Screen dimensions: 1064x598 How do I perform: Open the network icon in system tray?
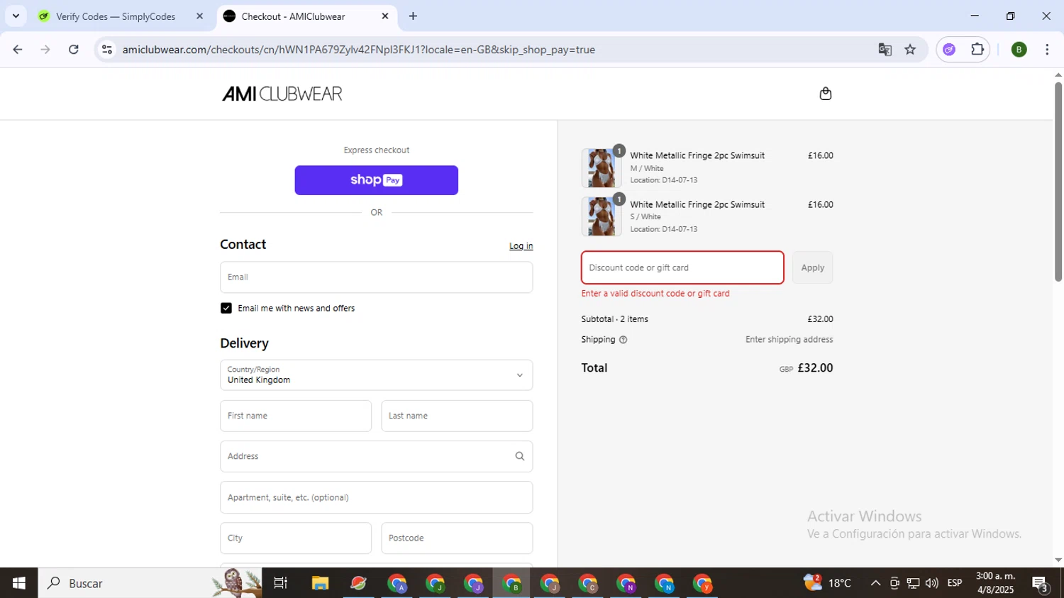pos(913,583)
